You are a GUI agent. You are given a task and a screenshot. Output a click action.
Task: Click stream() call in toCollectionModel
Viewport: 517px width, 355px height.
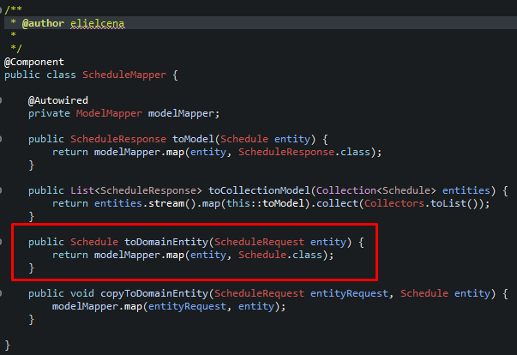click(172, 203)
